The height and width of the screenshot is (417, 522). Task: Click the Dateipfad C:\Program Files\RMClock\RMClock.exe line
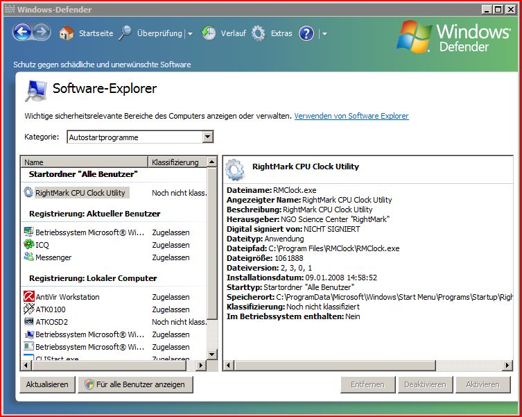coord(313,248)
